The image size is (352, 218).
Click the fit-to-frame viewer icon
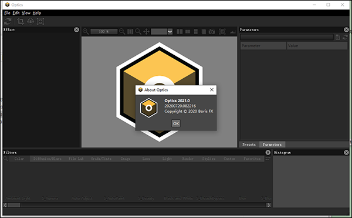coord(222,32)
